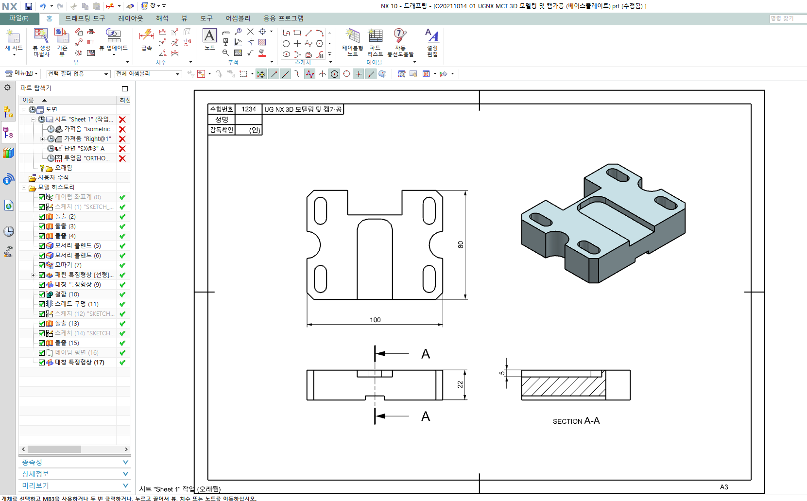807x501 pixels.
Task: Select the line sketch tool
Action: pos(309,33)
